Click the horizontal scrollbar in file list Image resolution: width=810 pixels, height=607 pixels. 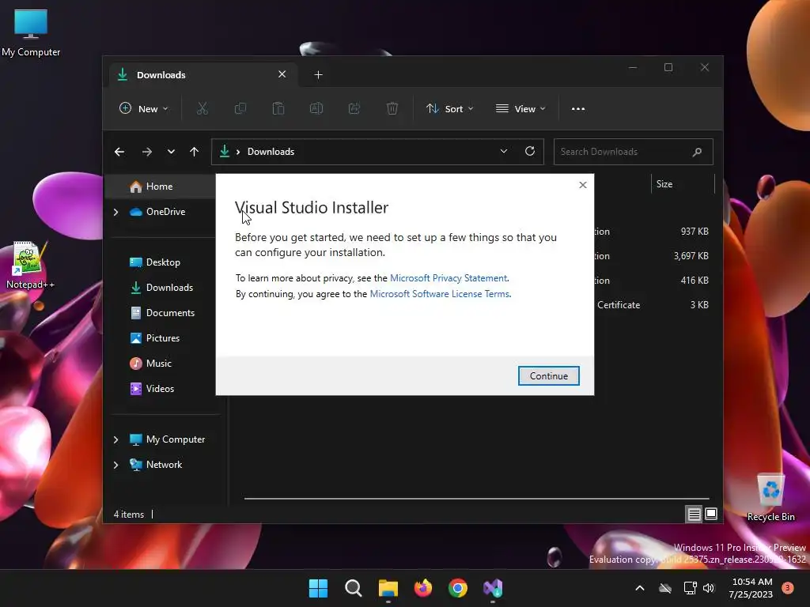coord(476,499)
